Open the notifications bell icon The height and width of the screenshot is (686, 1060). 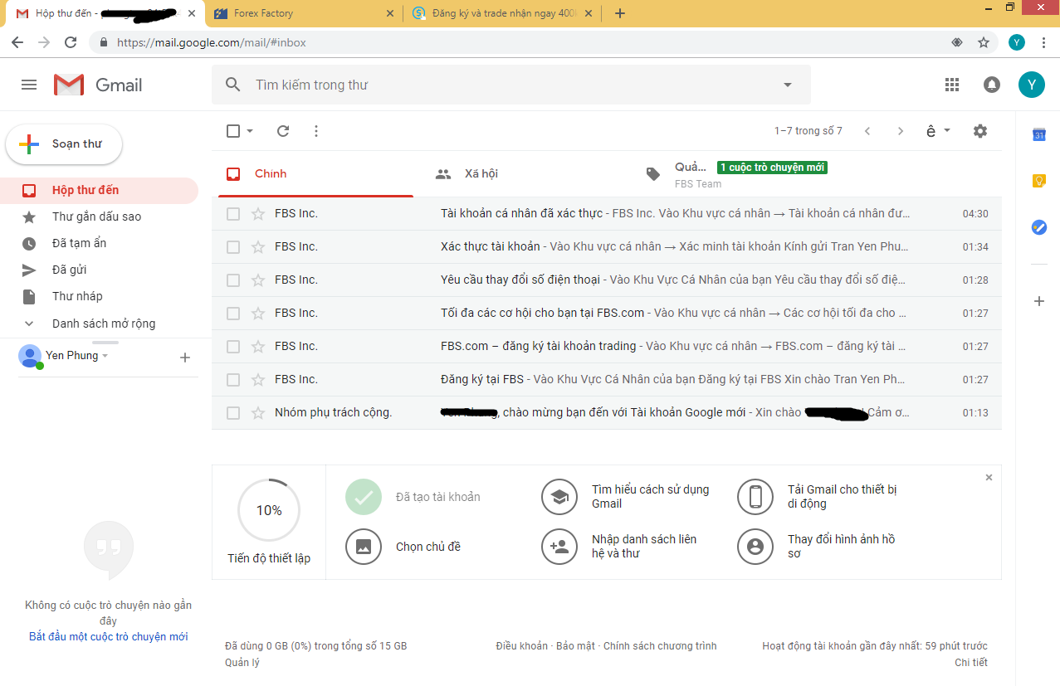(x=992, y=85)
